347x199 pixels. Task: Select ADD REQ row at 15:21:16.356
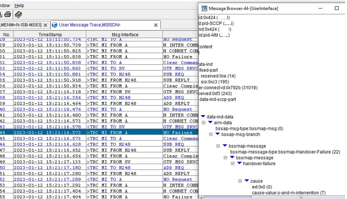[x=99, y=97]
